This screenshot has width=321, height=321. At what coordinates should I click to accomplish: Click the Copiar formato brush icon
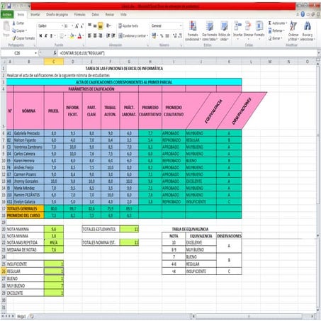14,38
